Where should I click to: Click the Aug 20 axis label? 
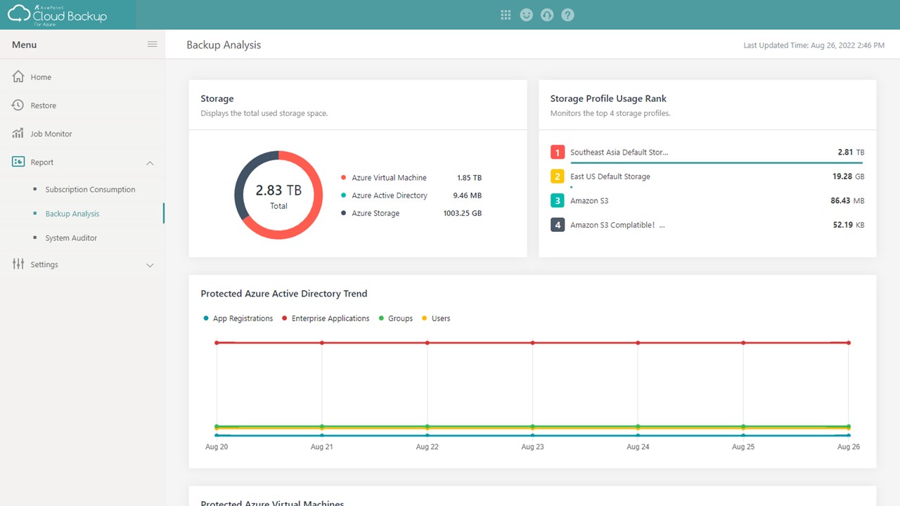pos(217,447)
